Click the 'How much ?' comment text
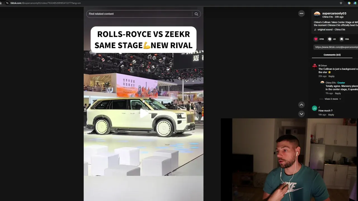 (x=325, y=111)
